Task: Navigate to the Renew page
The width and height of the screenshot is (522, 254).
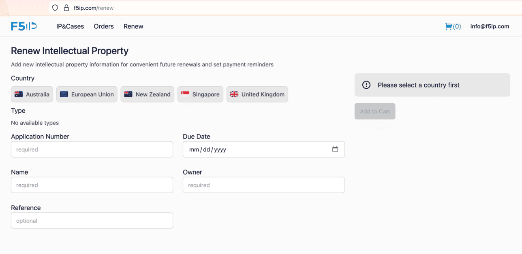Action: coord(133,26)
